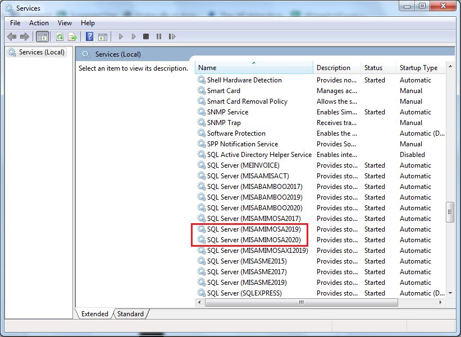The width and height of the screenshot is (461, 337).
Task: Click Disabled startup type of SQL Active Directory Helper
Action: point(412,154)
